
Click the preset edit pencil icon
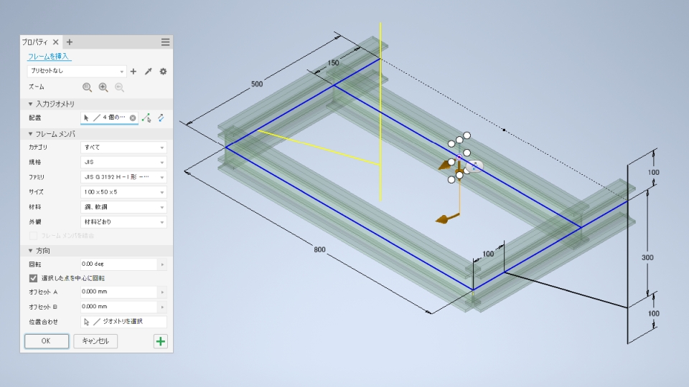coord(149,72)
